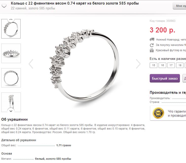Add ring to favorites with heart icon

pyautogui.click(x=4, y=6)
